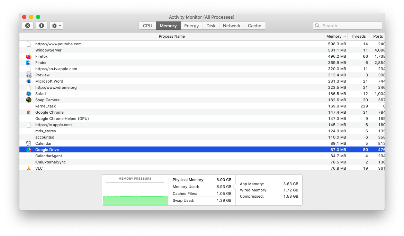
Task: Select the WindowServer process row
Action: tap(202, 50)
